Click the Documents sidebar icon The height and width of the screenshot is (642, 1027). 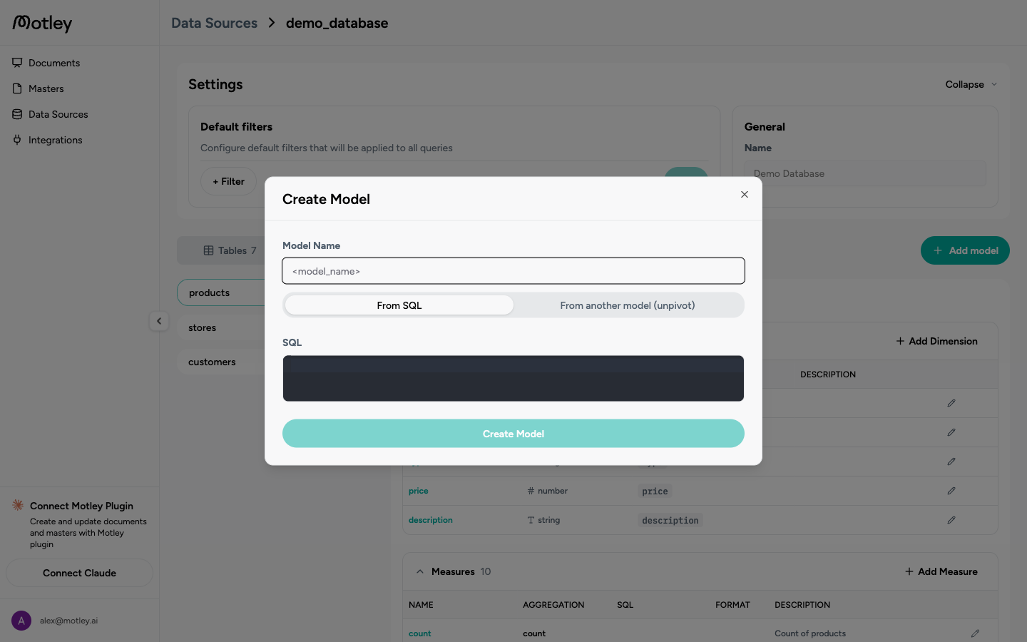(x=17, y=63)
